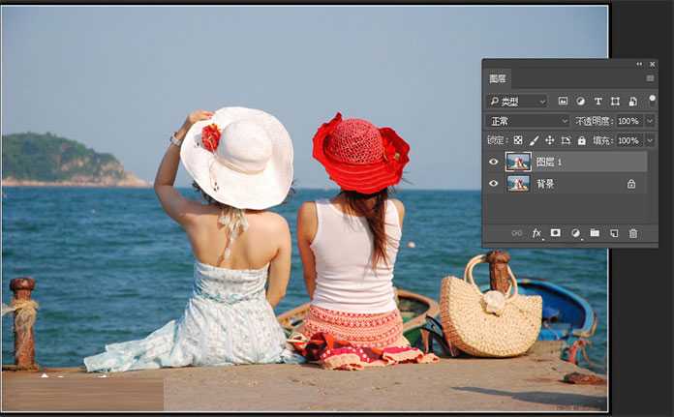The height and width of the screenshot is (417, 674).
Task: Select the 图层 1 layer thumbnail
Action: 518,162
